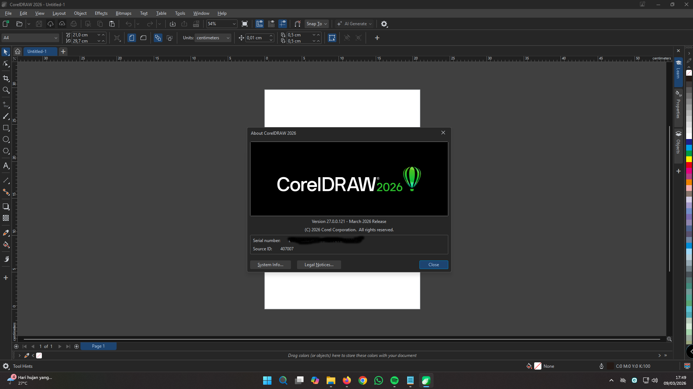The width and height of the screenshot is (693, 389).
Task: Select the Color Eyedropper tool
Action: click(x=6, y=233)
